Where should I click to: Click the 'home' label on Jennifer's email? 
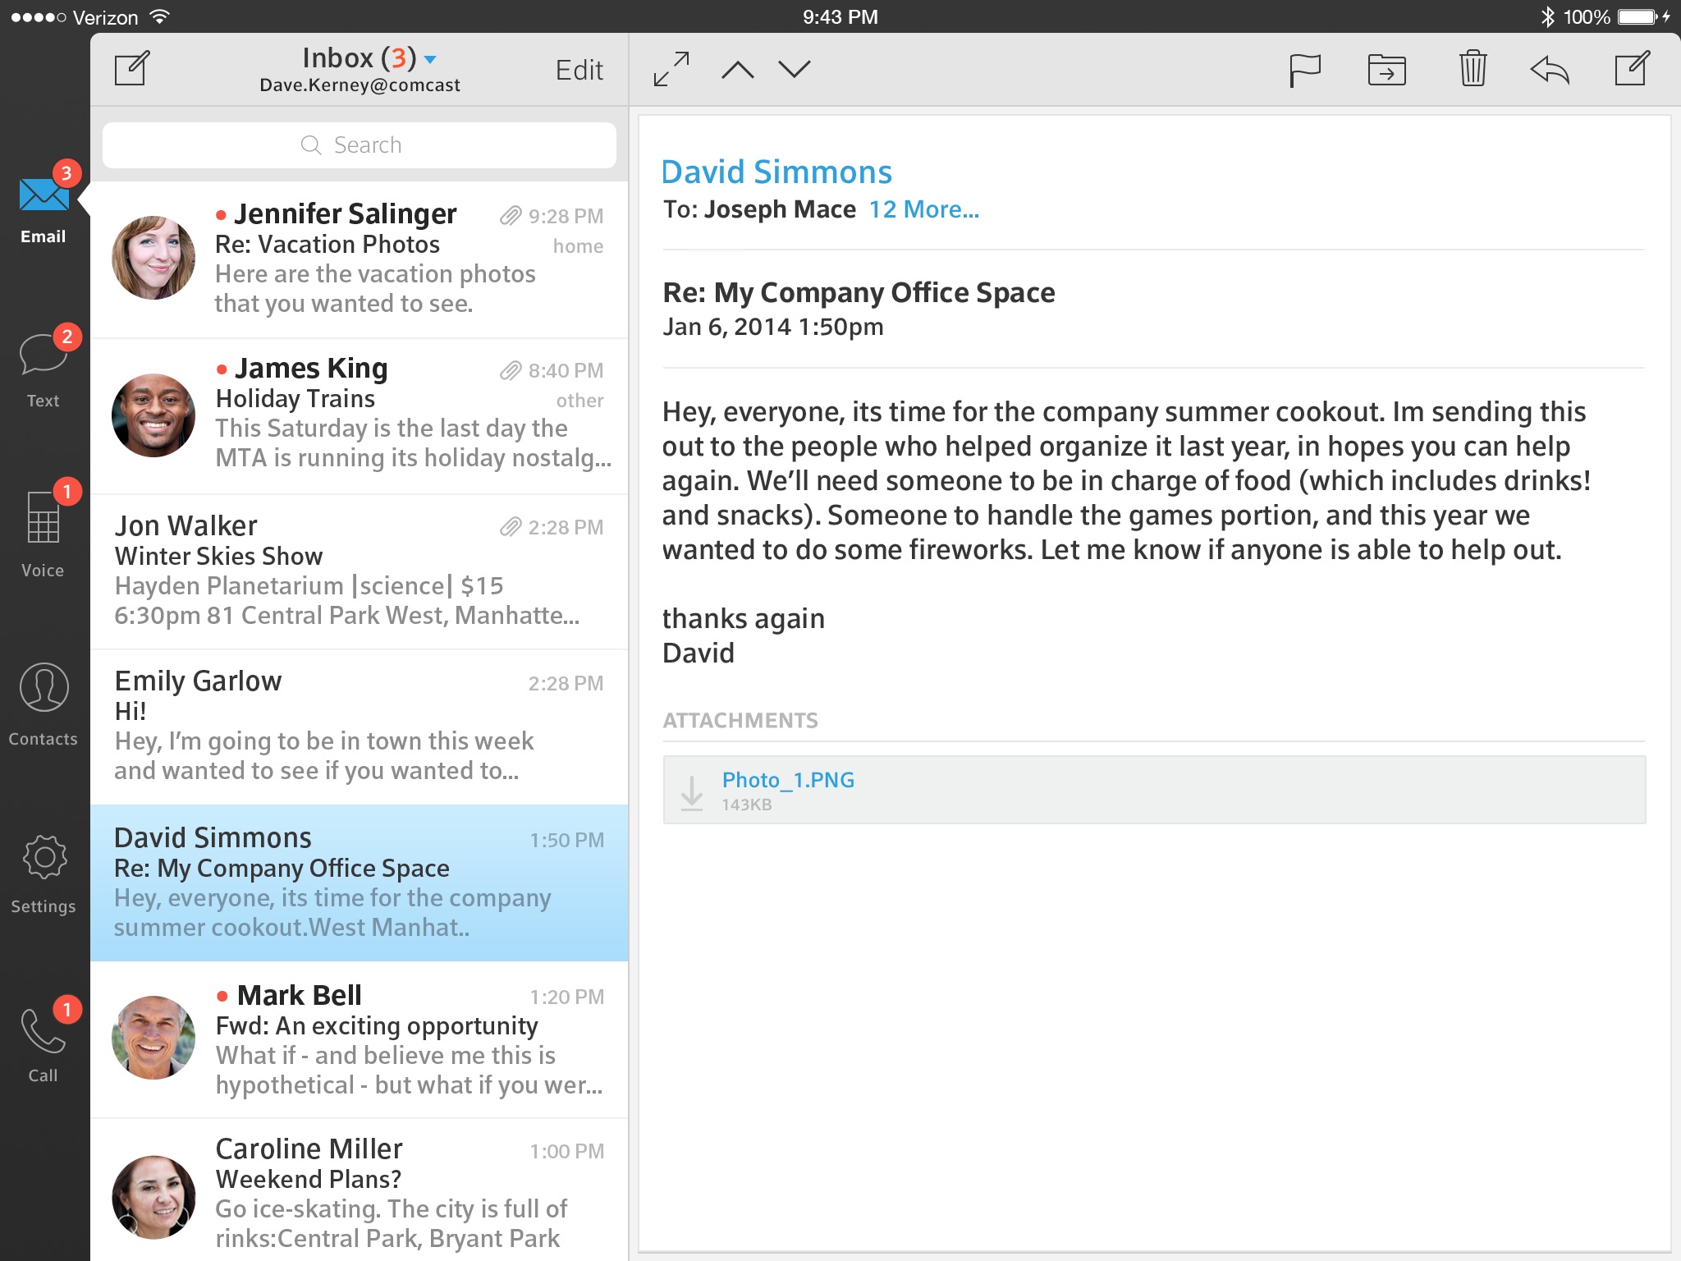578,246
